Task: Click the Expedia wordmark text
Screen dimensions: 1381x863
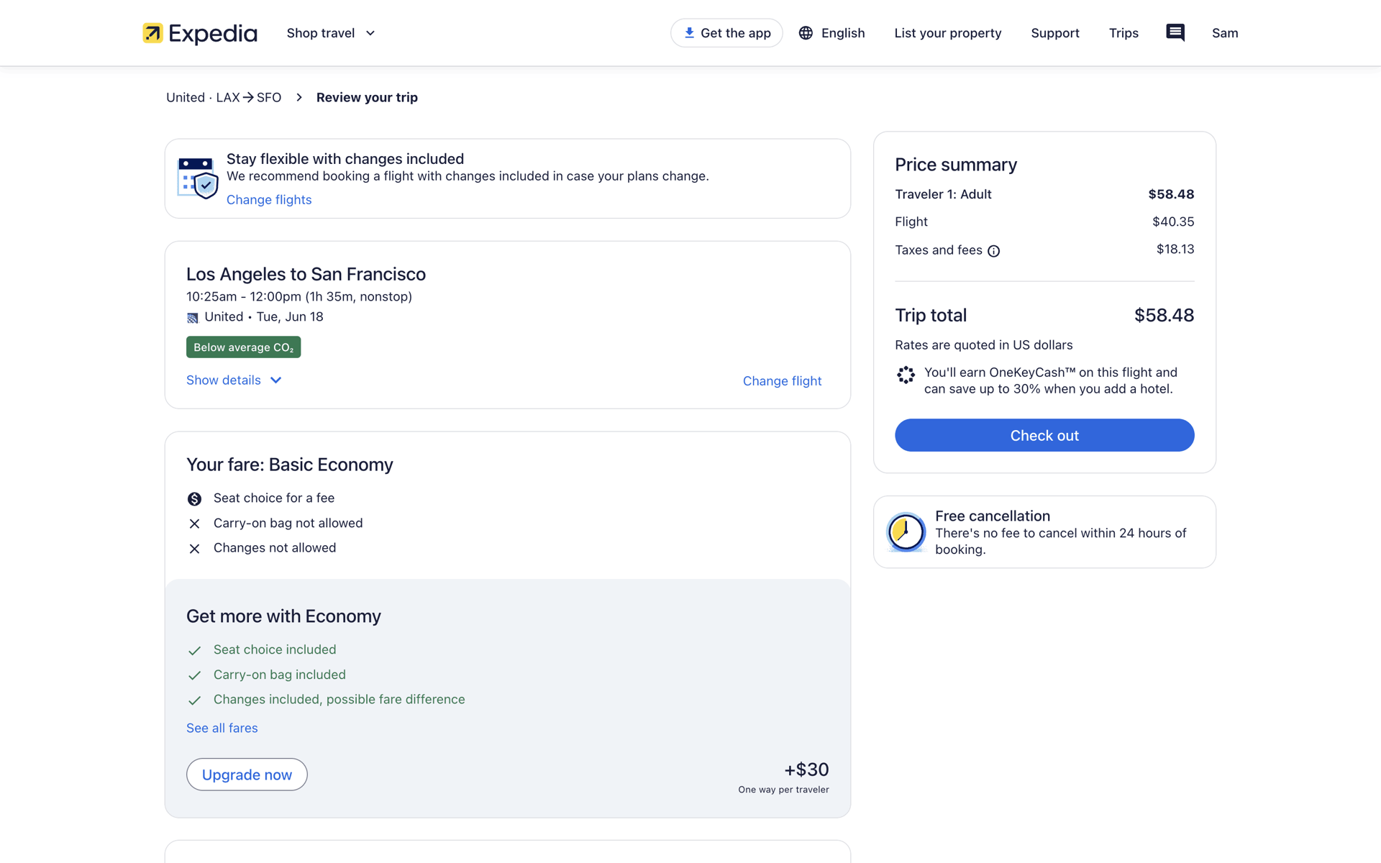Action: click(x=213, y=33)
